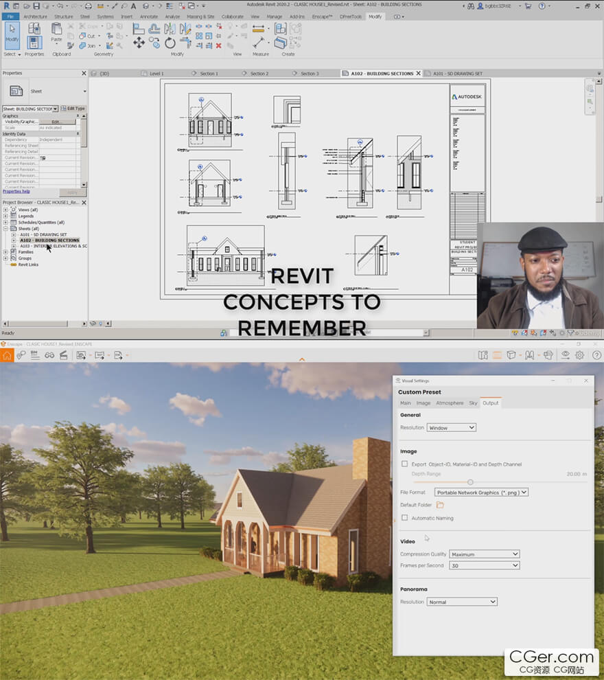Switch to the Atmosphere tab in Visual Settings

[x=450, y=403]
